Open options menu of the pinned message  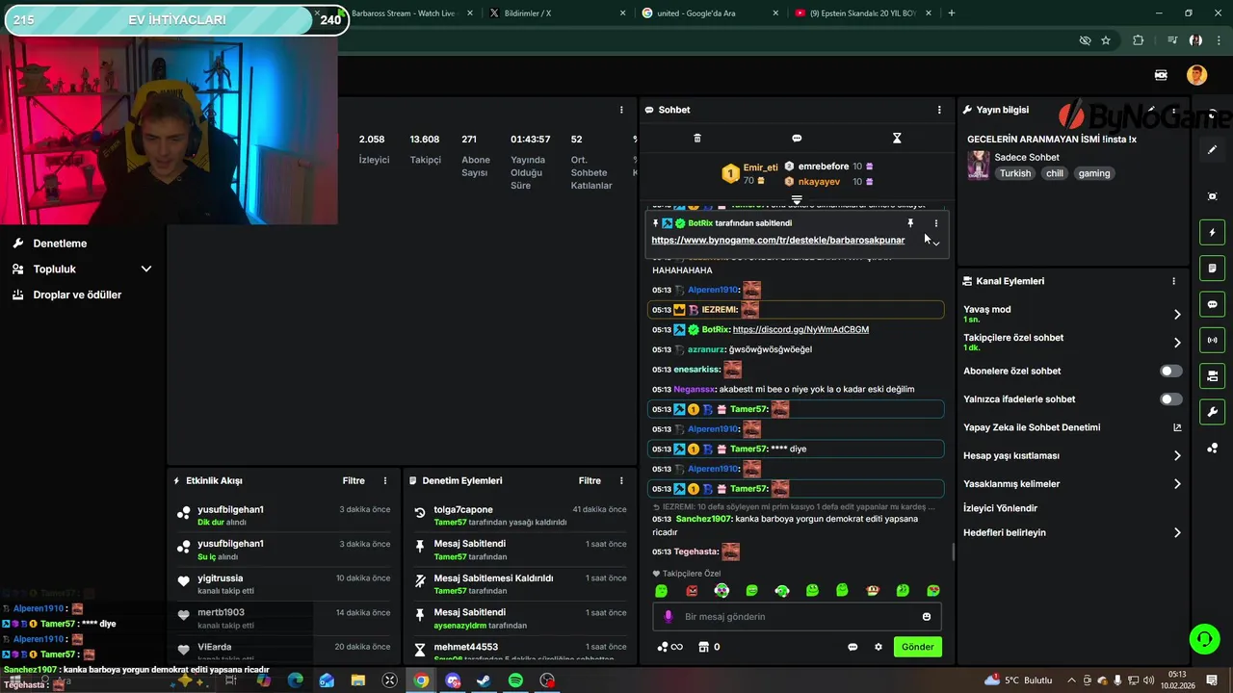click(x=935, y=223)
